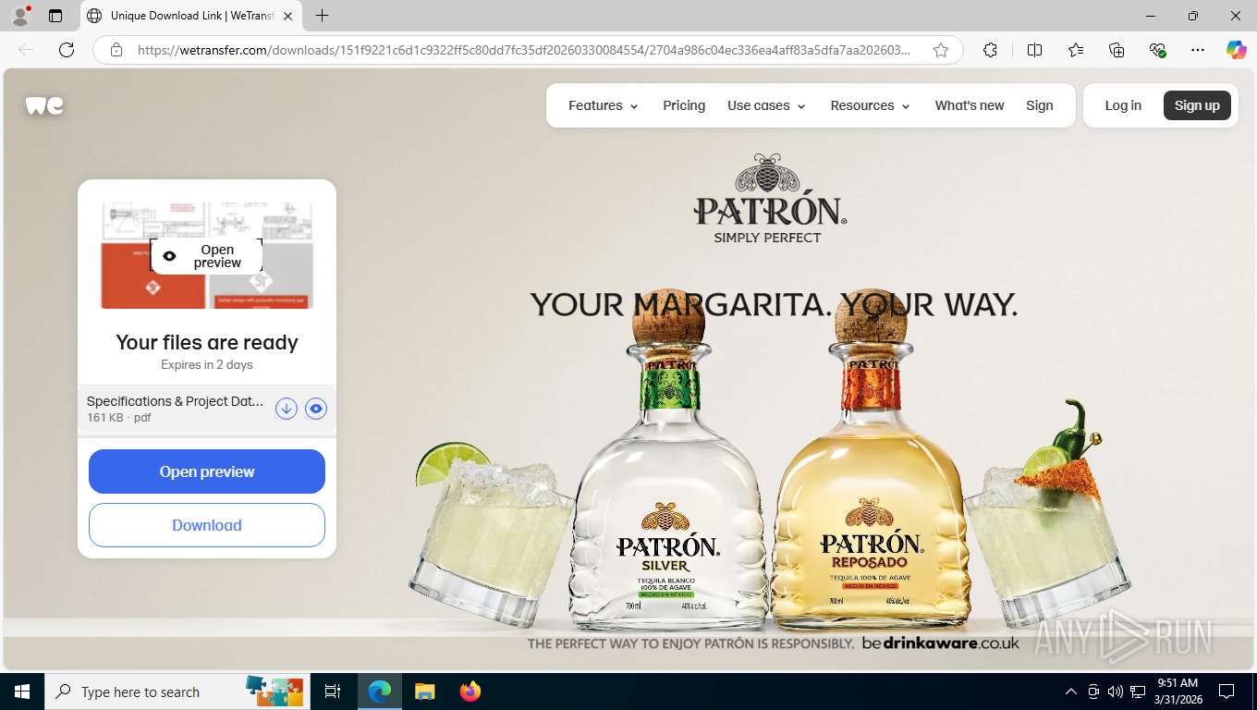Viewport: 1257px width, 710px height.
Task: Expand the Features menu
Action: click(x=604, y=105)
